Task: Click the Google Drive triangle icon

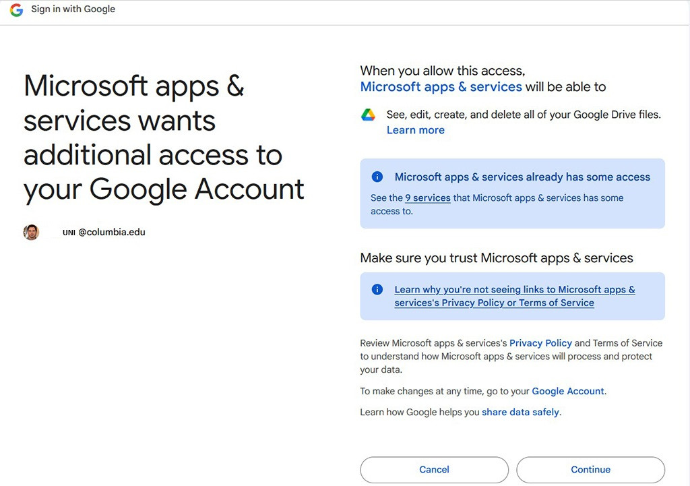Action: click(x=368, y=115)
